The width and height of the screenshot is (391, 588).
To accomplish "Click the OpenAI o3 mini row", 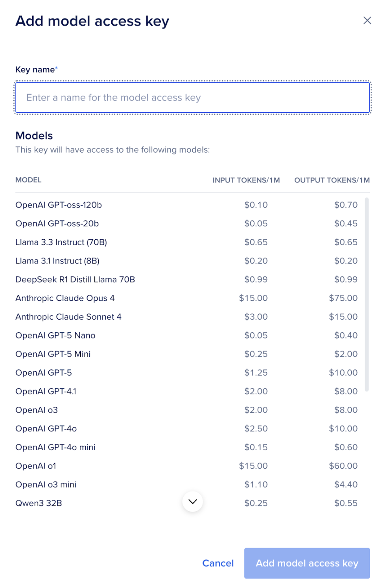I will pos(46,485).
